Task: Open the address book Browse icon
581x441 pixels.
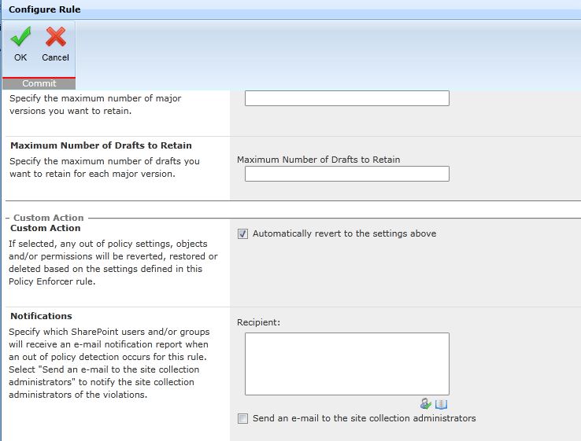Action: point(441,403)
